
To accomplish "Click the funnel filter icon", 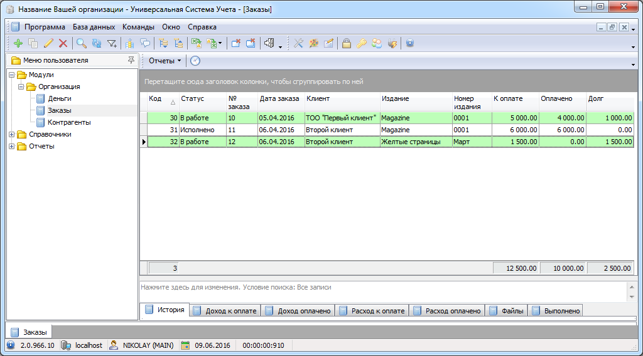I will click(x=112, y=43).
